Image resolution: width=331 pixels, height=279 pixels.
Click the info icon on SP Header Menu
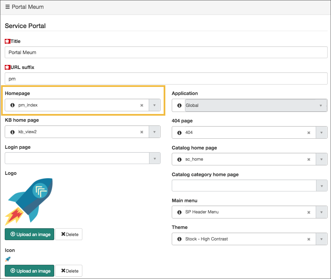(179, 212)
